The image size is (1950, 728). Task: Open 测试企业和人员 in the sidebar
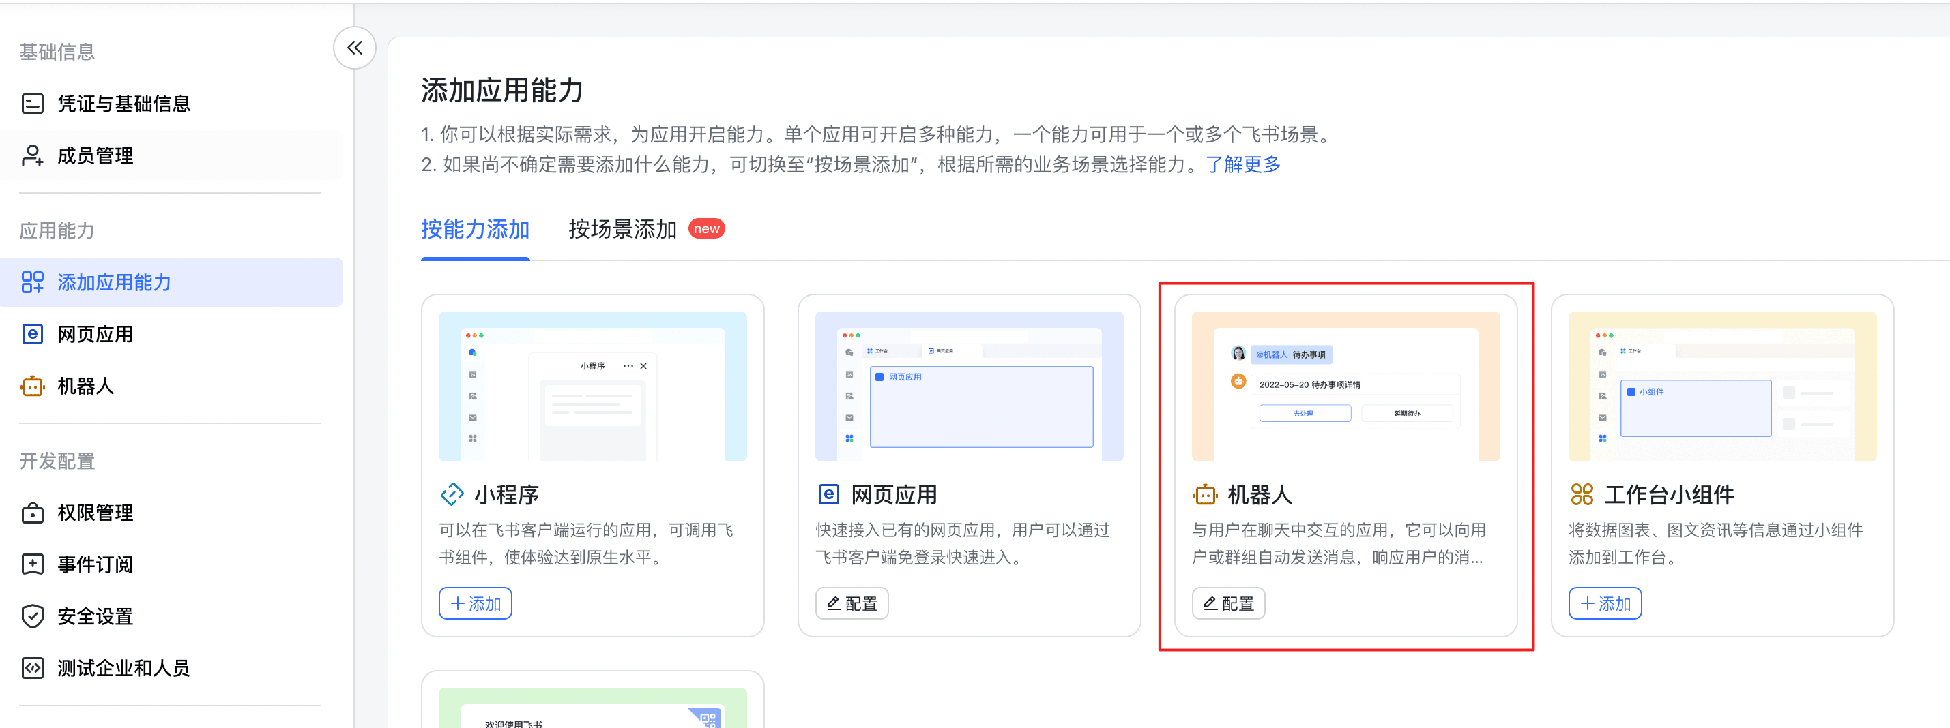tap(171, 668)
